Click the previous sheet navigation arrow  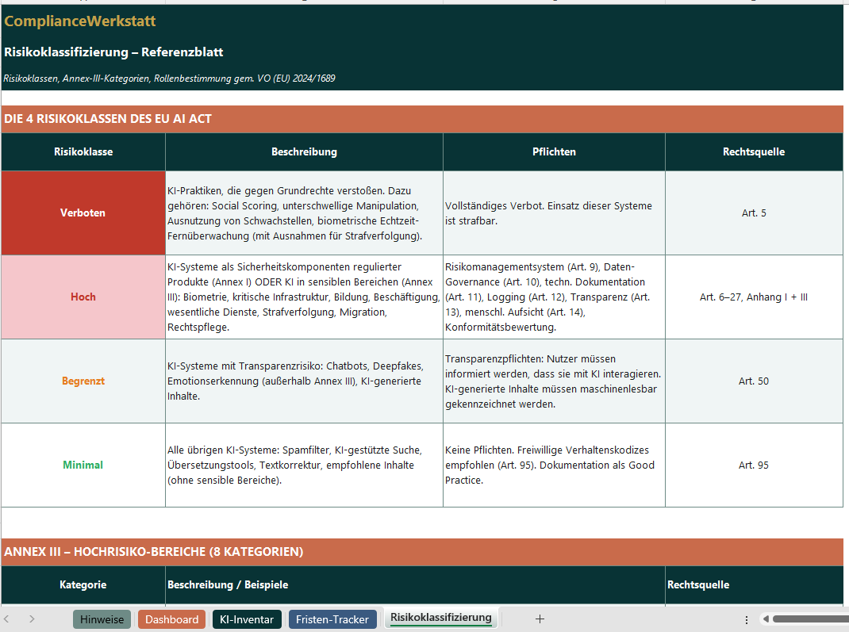coord(7,619)
